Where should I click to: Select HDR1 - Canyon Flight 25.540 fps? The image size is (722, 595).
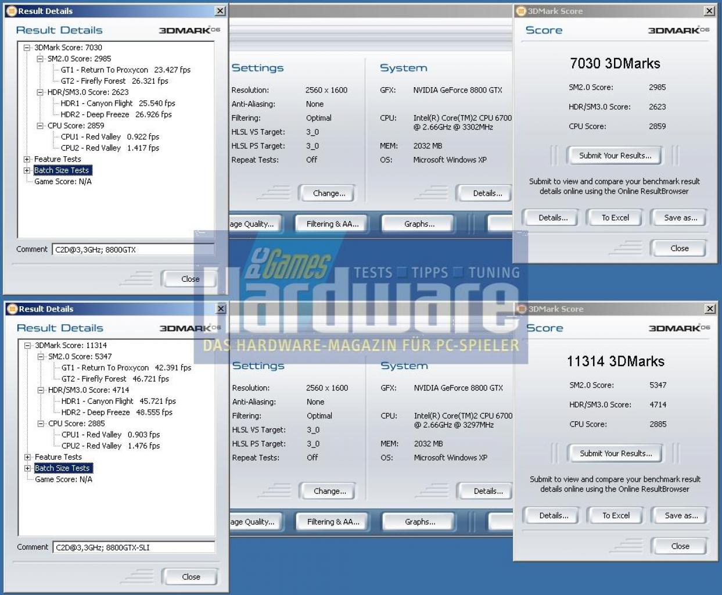pos(118,103)
